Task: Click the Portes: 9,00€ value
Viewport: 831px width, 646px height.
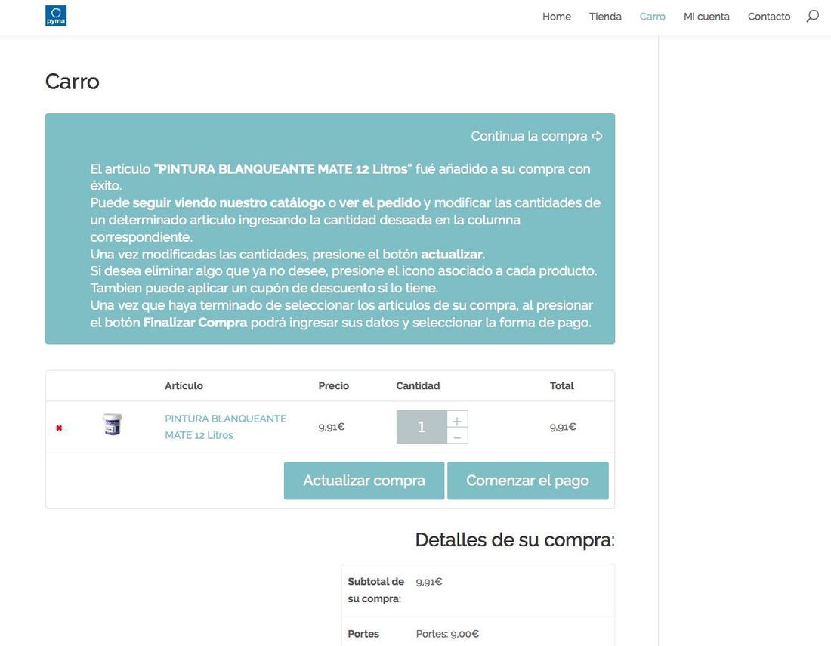Action: (x=447, y=634)
